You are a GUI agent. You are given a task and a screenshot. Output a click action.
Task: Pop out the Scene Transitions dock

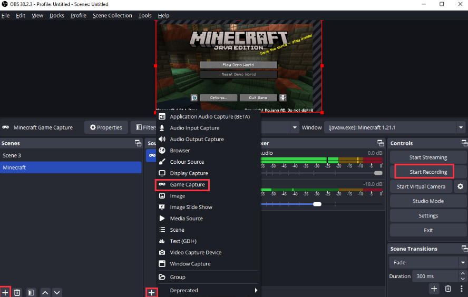pos(464,249)
